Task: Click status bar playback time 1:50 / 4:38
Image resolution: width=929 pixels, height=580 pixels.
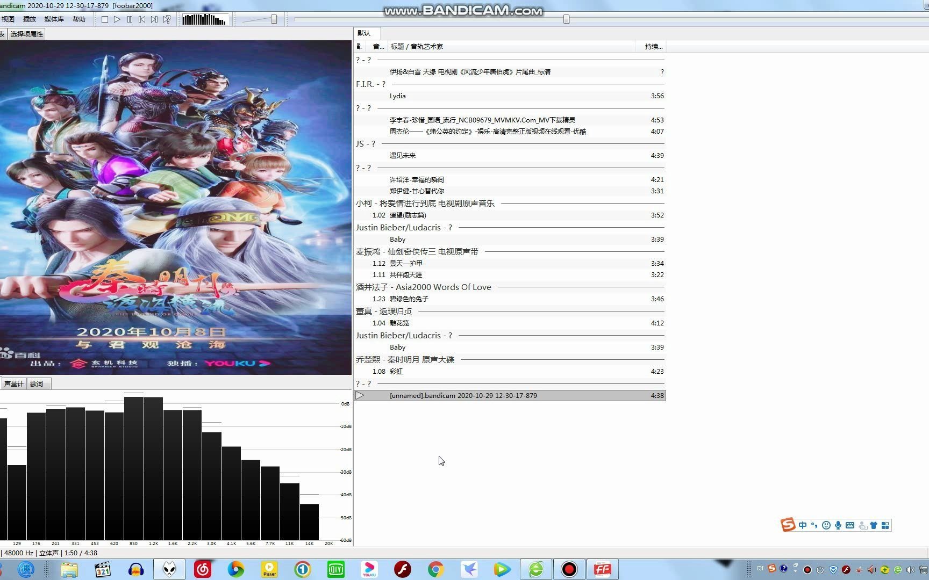Action: [81, 553]
